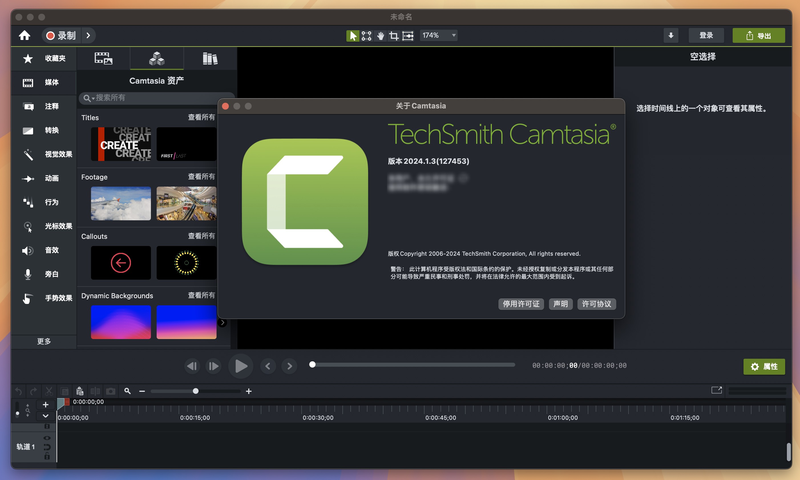
Task: Click the playback scrubber handle
Action: coord(312,364)
